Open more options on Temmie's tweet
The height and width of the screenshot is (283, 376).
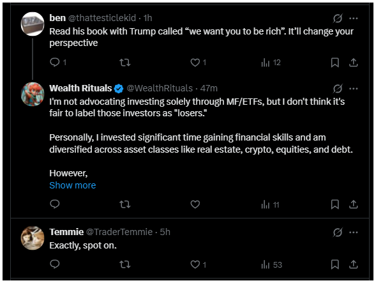click(354, 233)
